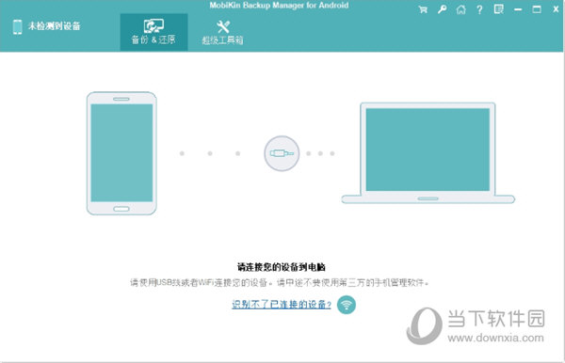The width and height of the screenshot is (565, 363).
Task: Switch to the 超级工具箱 tab
Action: point(222,32)
